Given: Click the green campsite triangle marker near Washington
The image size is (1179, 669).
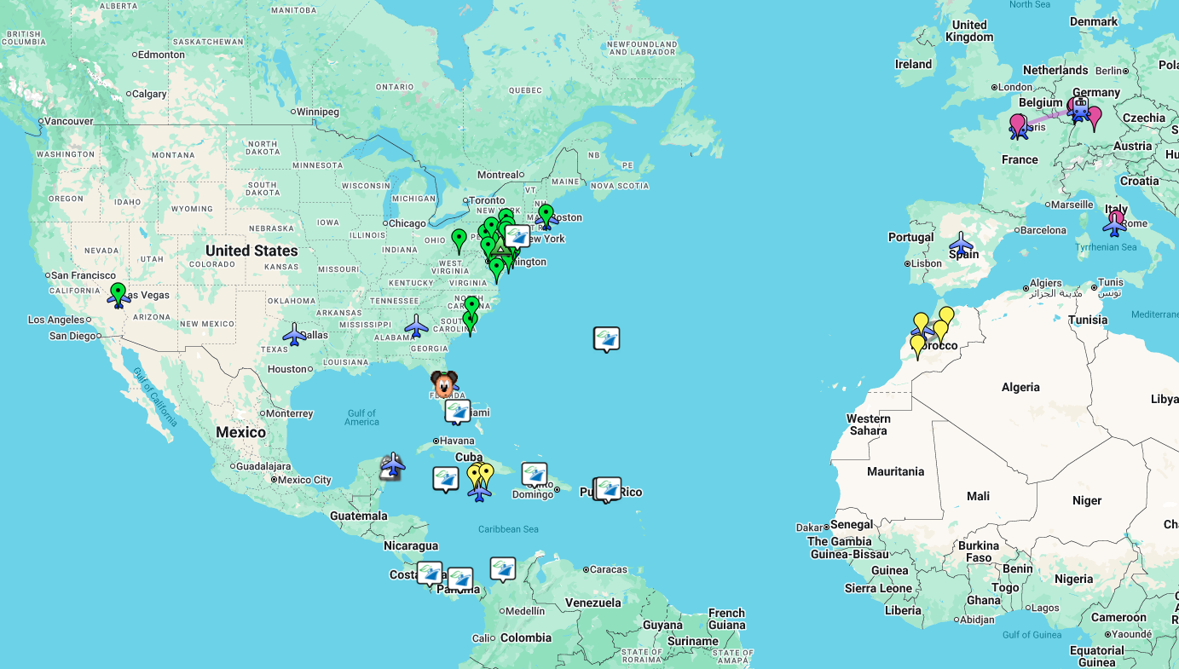Looking at the screenshot, I should 501,251.
